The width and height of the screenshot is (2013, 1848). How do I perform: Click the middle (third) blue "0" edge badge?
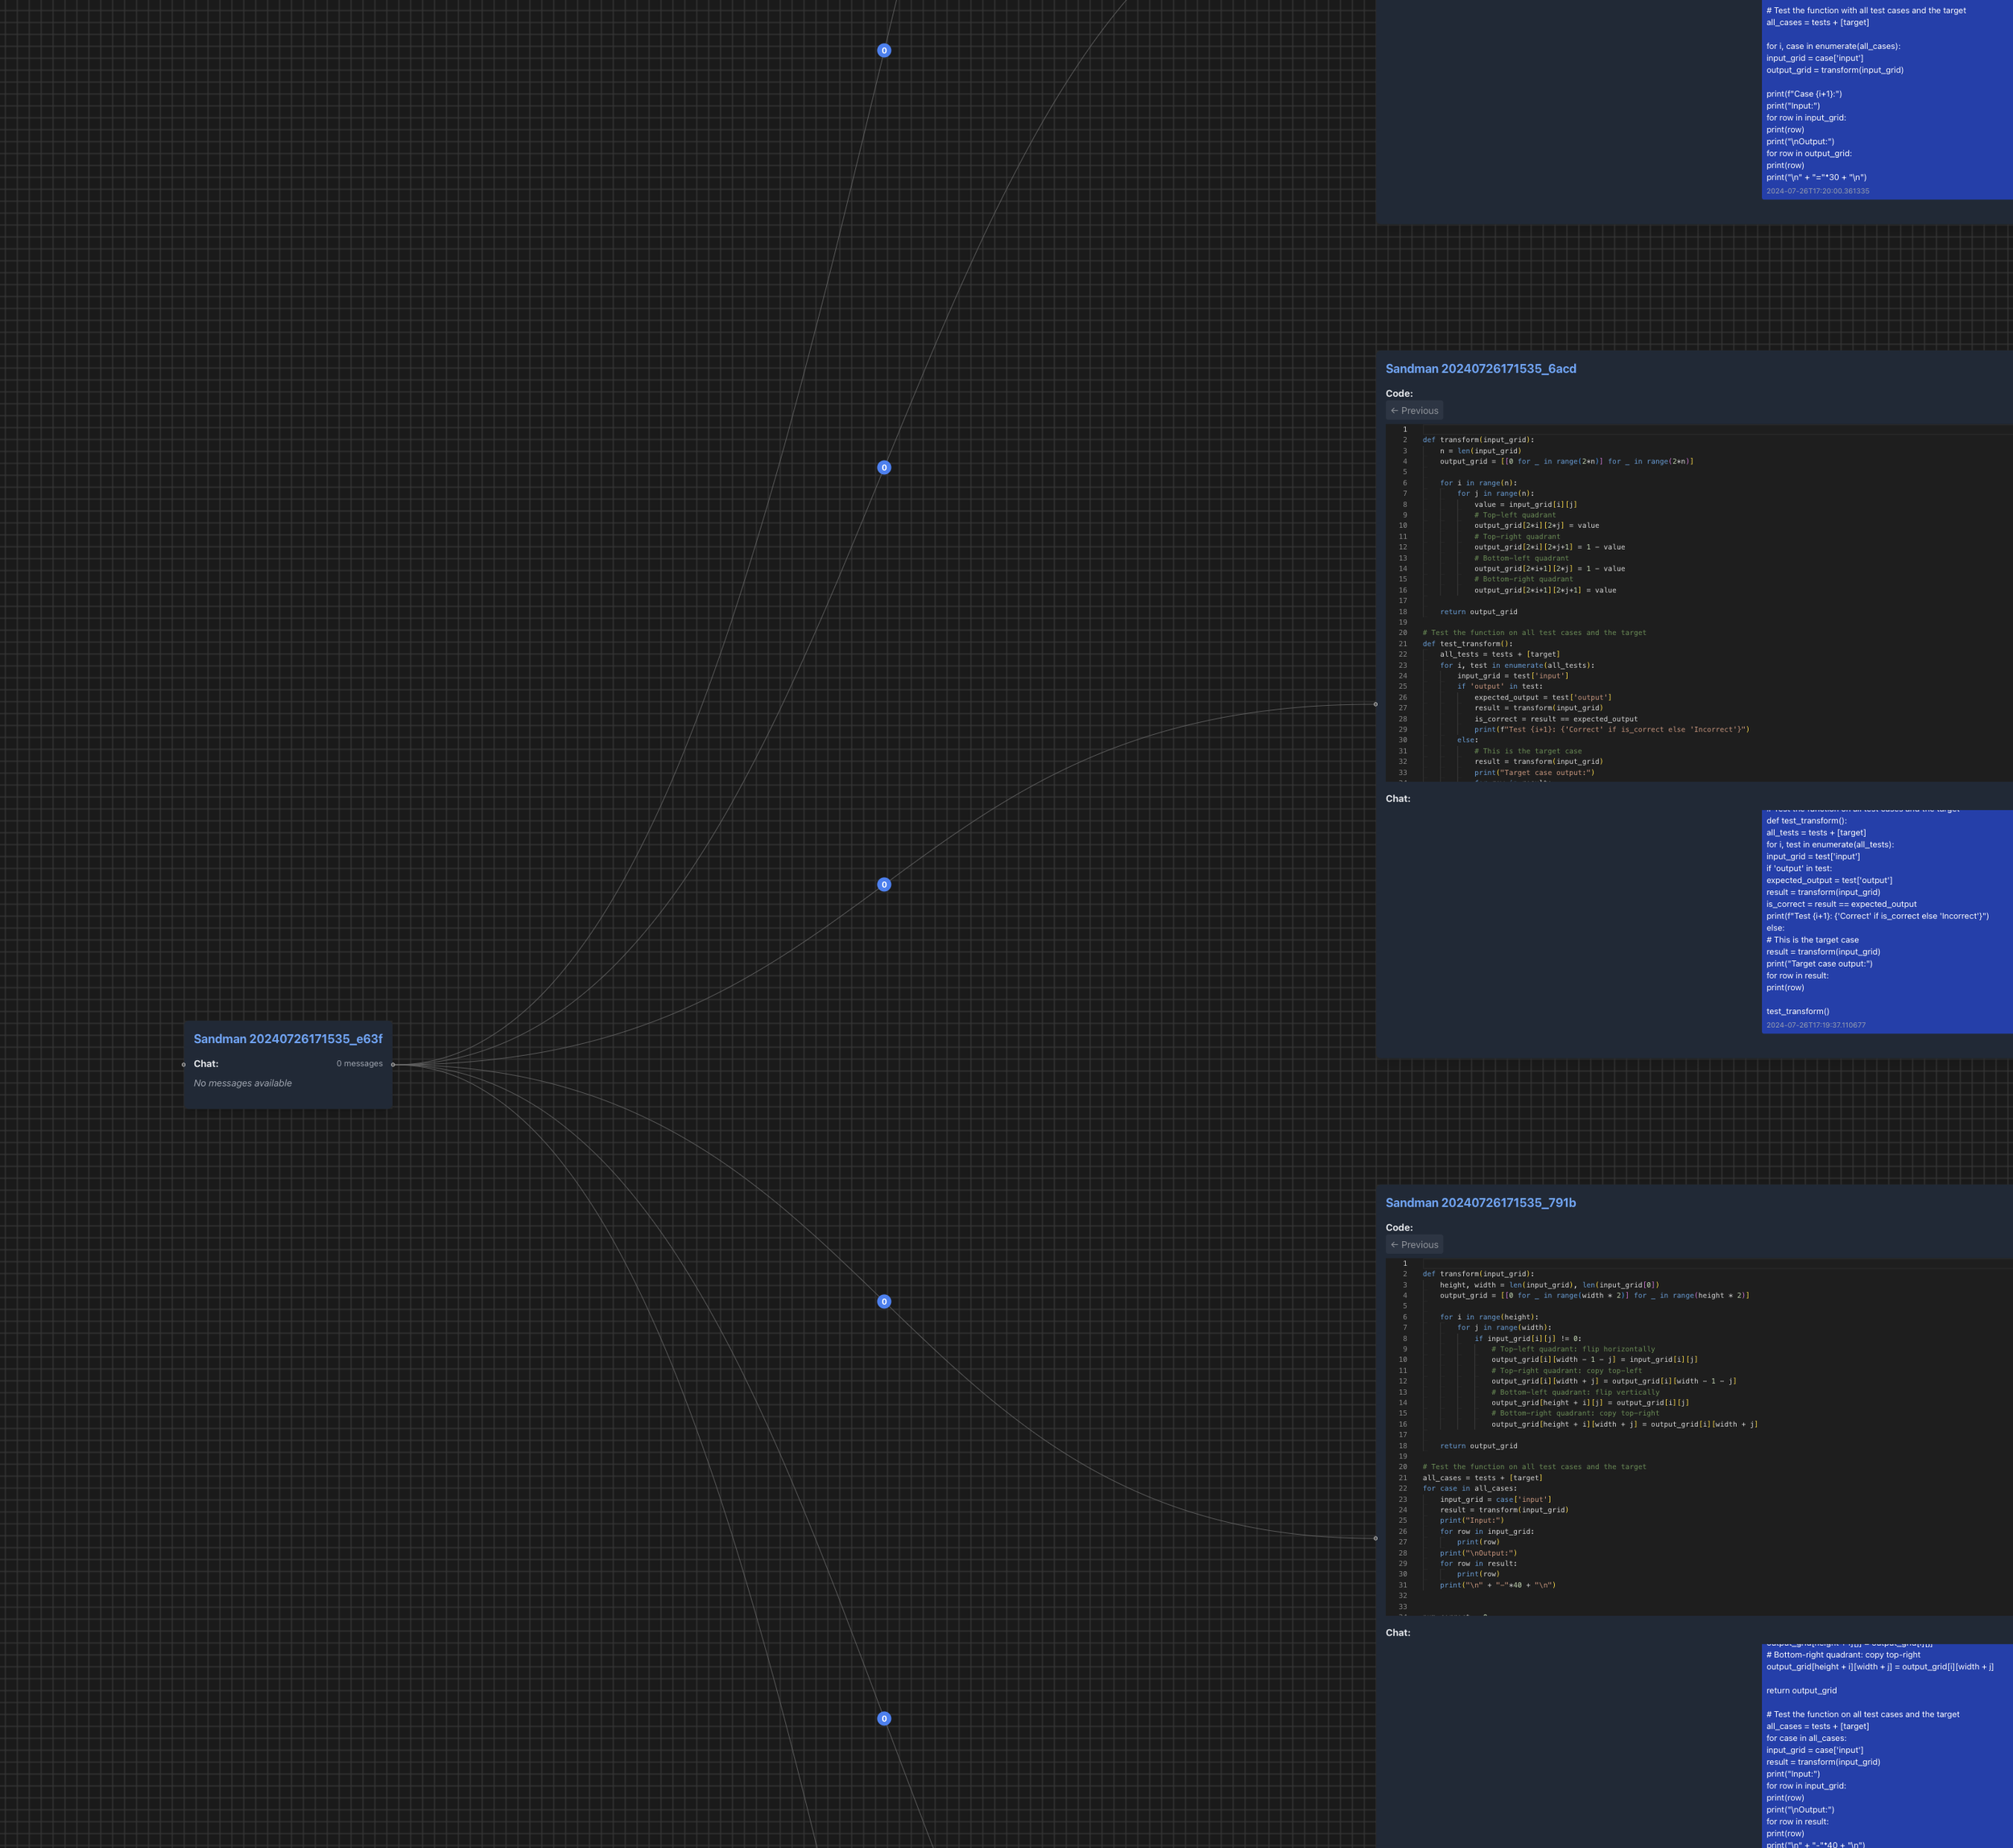coord(883,884)
